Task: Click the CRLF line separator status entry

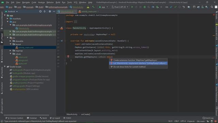Action: pyautogui.click(x=176, y=121)
